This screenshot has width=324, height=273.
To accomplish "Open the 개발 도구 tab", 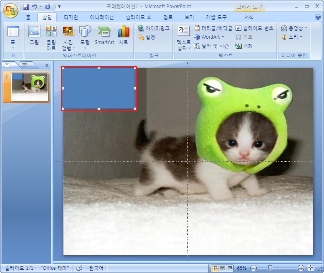I will point(216,17).
